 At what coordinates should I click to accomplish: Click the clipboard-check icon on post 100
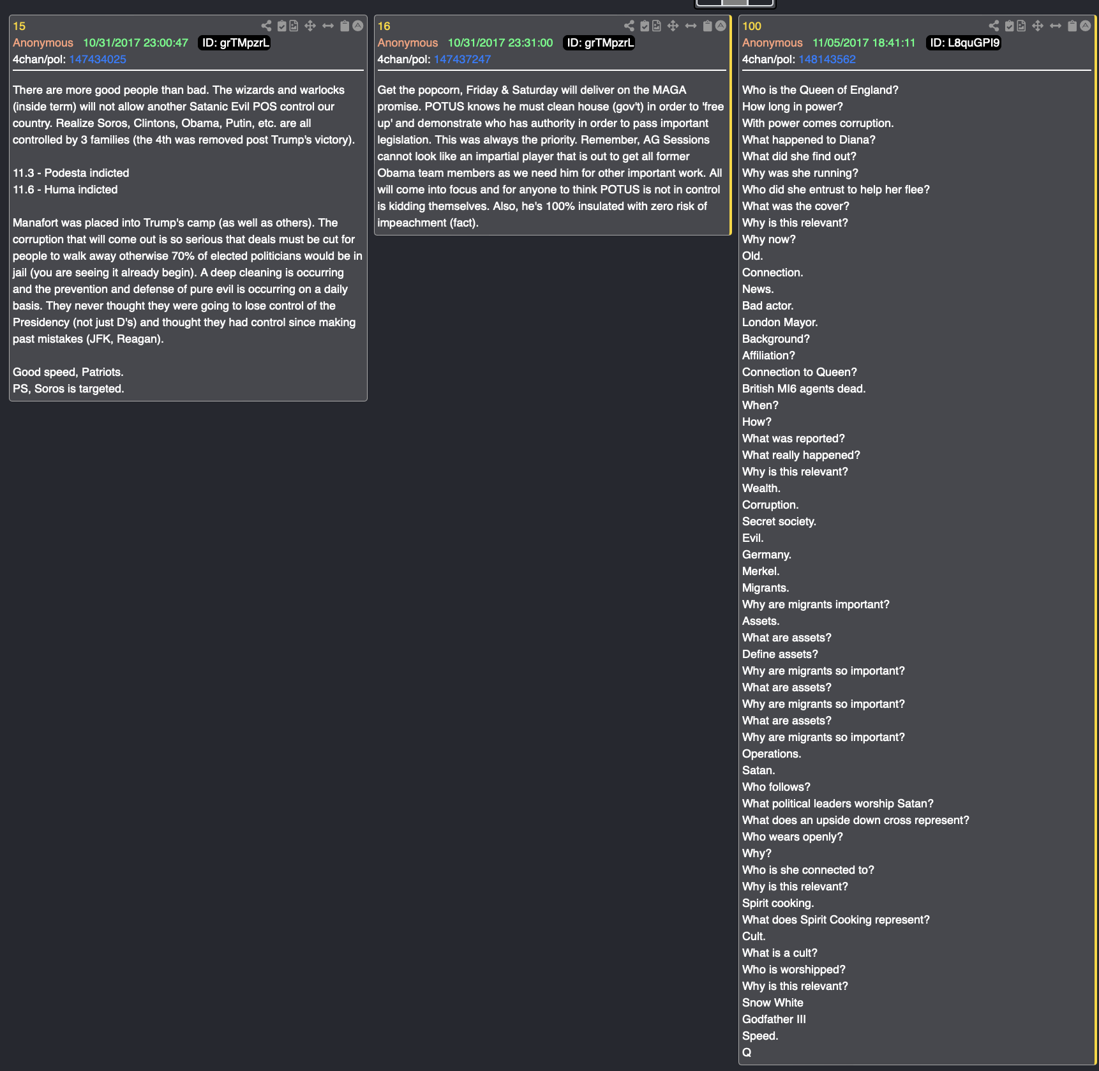tap(1010, 26)
